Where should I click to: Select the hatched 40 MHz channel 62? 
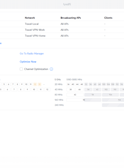tap(97, 89)
